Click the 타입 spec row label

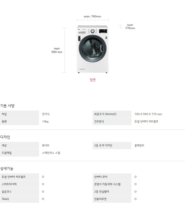tap(4, 114)
